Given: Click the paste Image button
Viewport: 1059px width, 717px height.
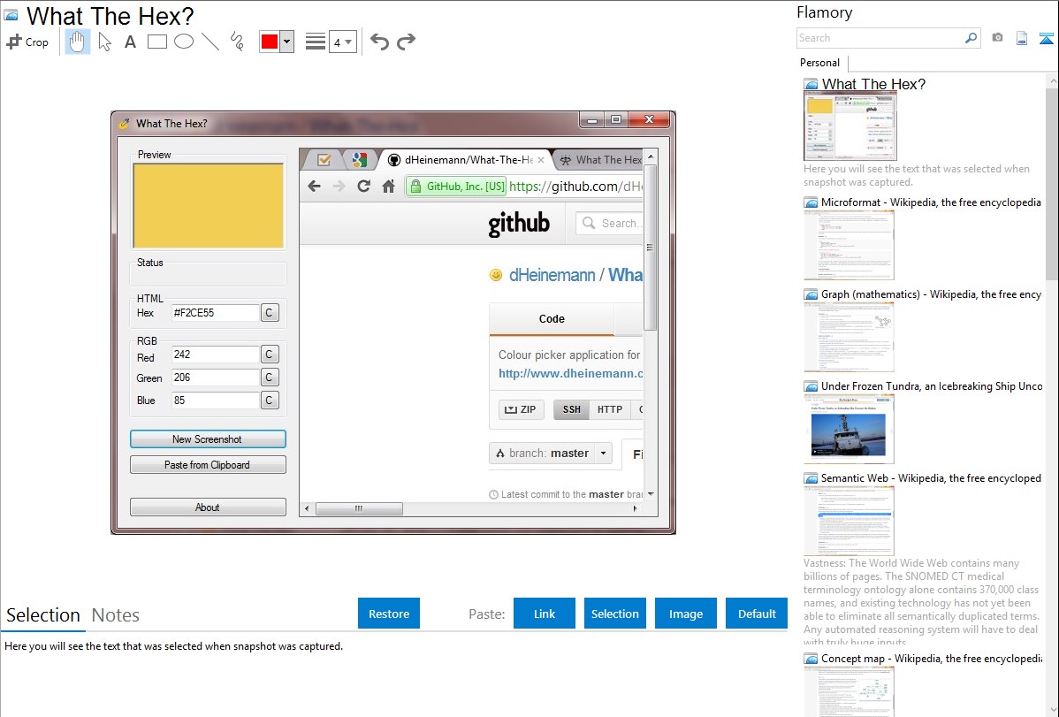Looking at the screenshot, I should click(x=686, y=614).
